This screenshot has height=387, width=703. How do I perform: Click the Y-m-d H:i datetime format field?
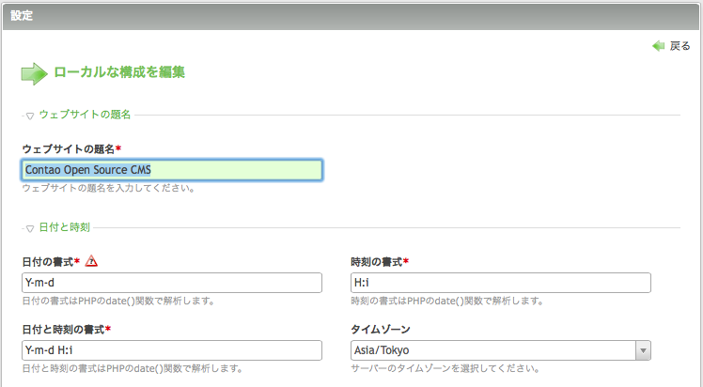tap(172, 350)
